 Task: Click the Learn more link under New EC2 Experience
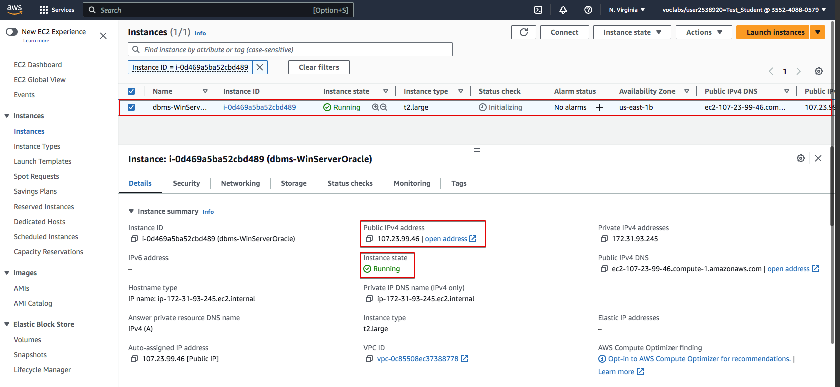click(36, 41)
